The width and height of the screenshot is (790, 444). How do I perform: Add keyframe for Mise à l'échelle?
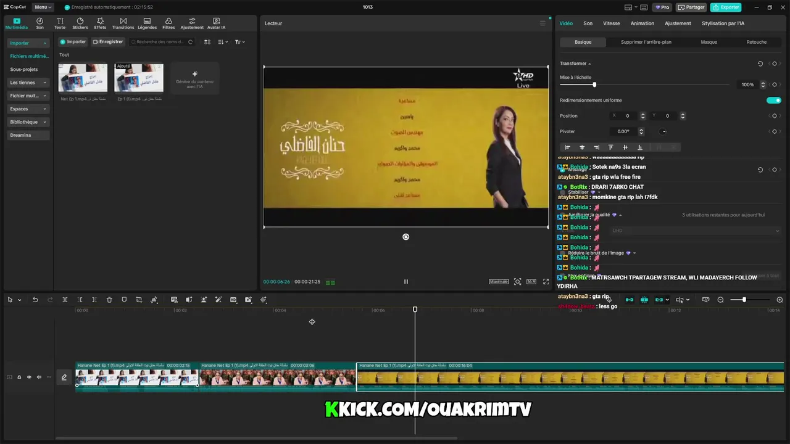774,84
